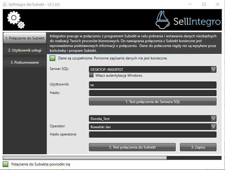Click the progress bar at the bottom
The width and height of the screenshot is (225, 170).
point(112,158)
